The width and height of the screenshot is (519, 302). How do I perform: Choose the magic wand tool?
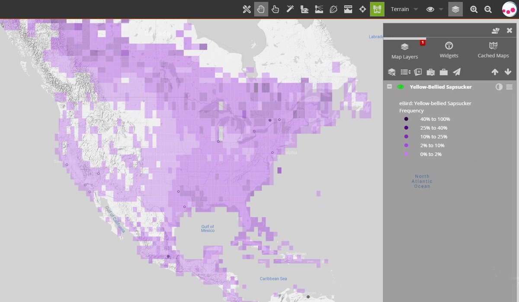coord(290,9)
